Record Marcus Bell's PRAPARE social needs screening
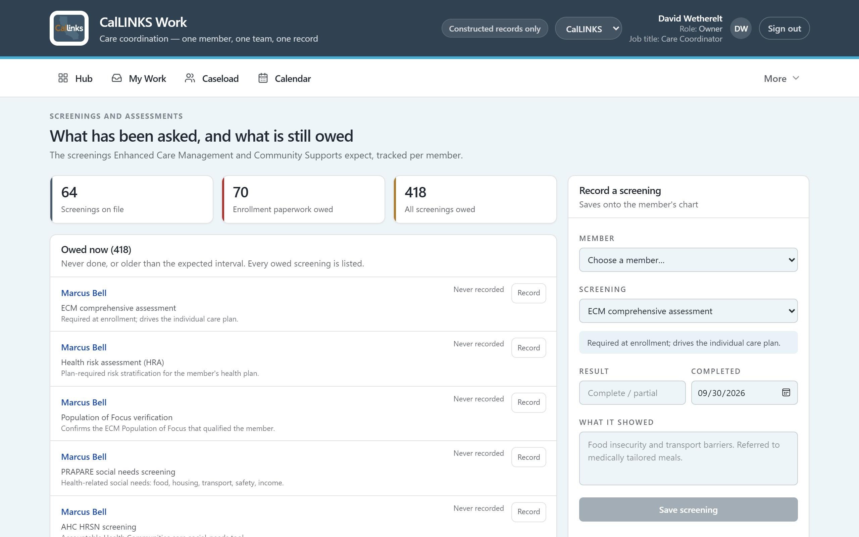Screen dimensions: 859x537 tap(528, 457)
